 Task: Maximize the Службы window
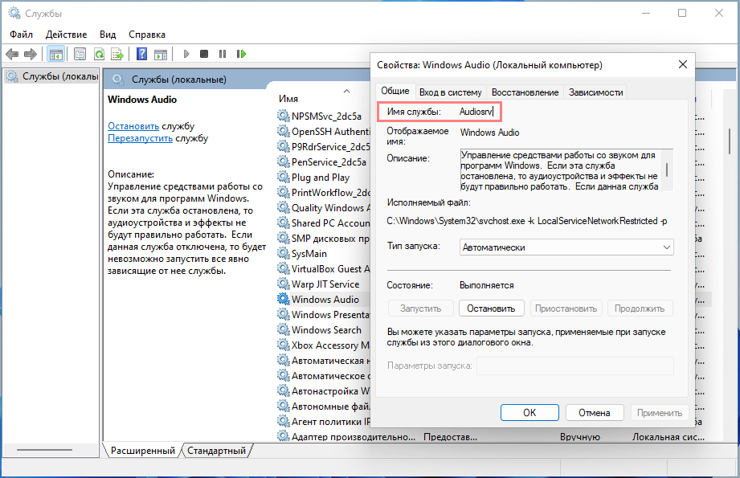682,13
